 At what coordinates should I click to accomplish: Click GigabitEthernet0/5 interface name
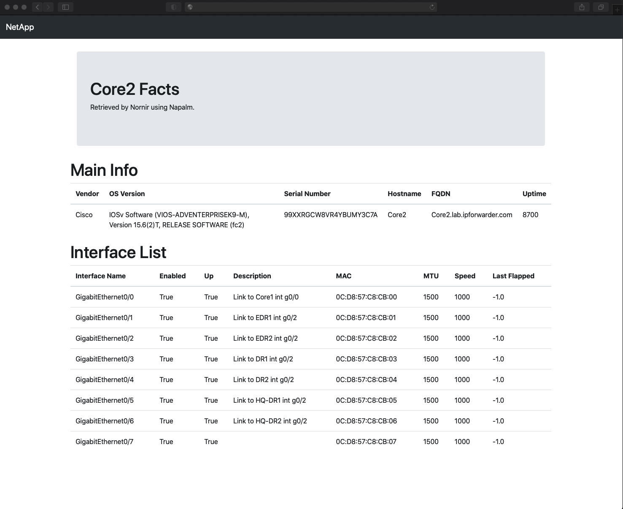click(x=105, y=400)
